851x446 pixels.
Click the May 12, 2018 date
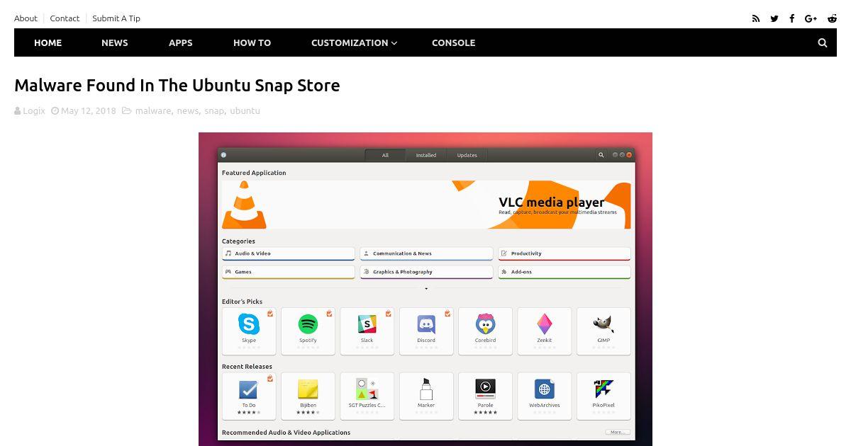point(88,110)
